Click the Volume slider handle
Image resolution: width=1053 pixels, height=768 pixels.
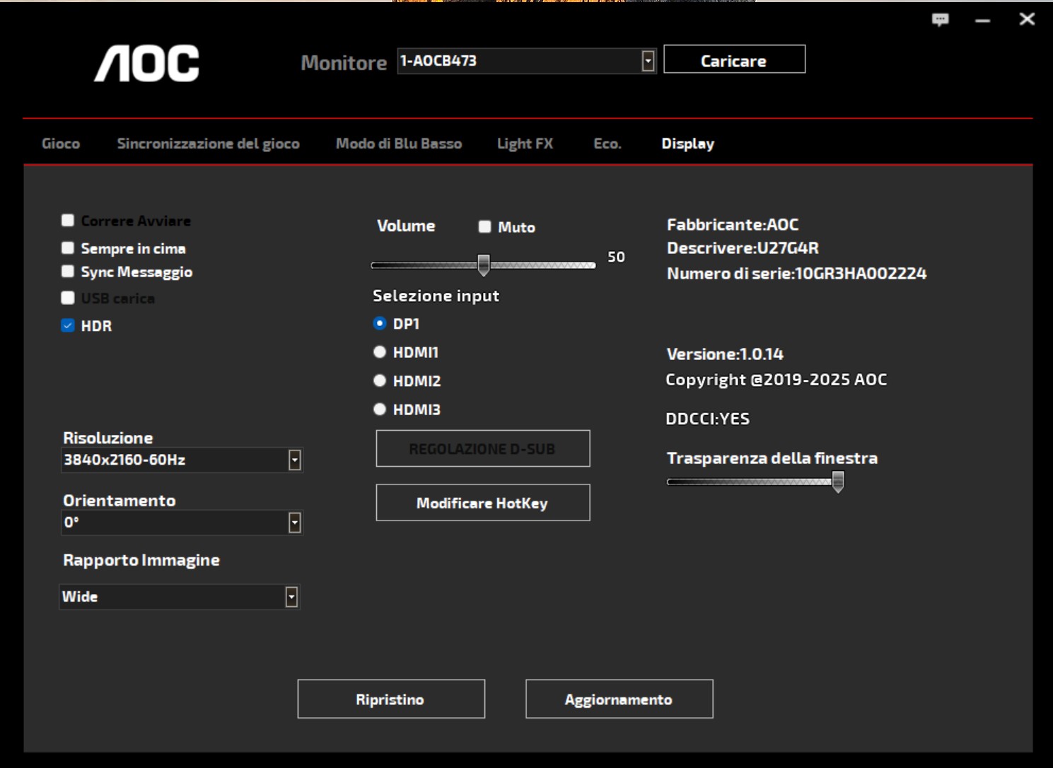(484, 264)
